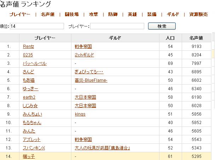Image resolution: width=216 pixels, height=160 pixels.
Task: Go to the 資源販売 tab
Action: click(x=199, y=14)
